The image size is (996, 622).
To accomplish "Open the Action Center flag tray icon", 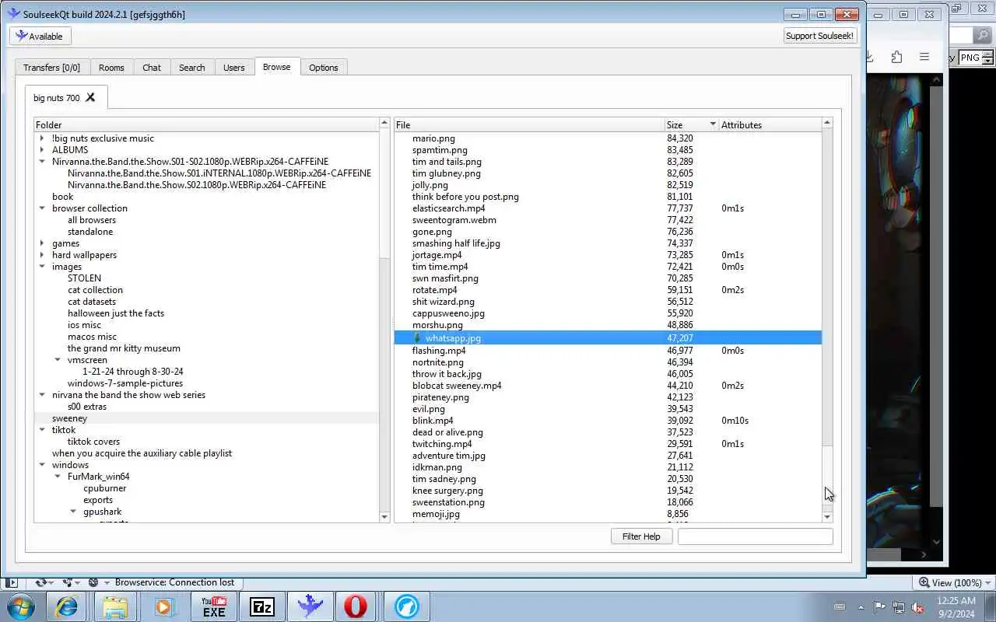I will click(879, 607).
